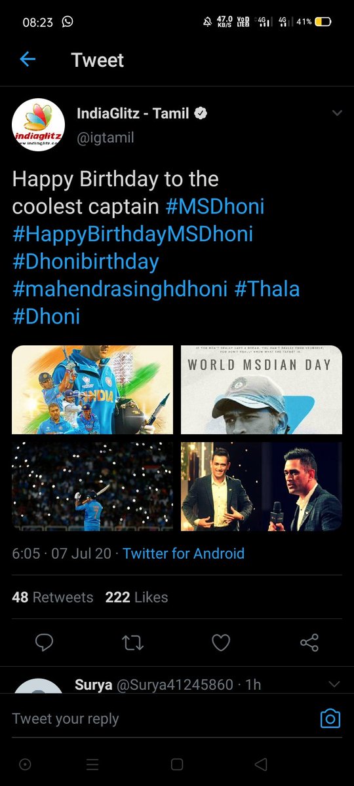The width and height of the screenshot is (354, 786).
Task: Open the #MSDhoni hashtag
Action: 214,206
